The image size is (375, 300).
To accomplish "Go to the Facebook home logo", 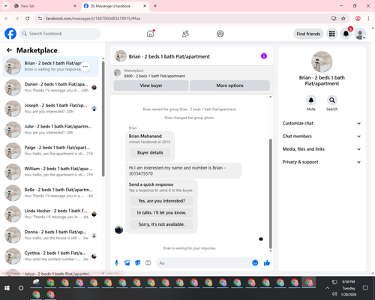I will (10, 34).
